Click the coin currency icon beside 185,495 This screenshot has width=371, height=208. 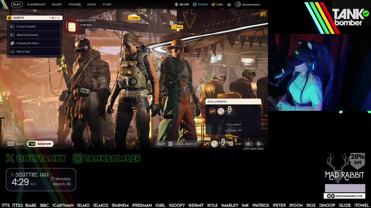[177, 4]
